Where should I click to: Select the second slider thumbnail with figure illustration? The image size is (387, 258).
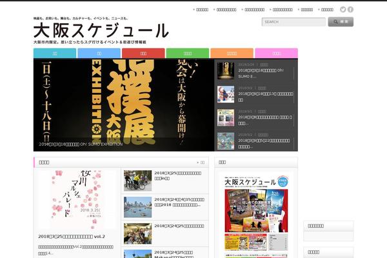(226, 94)
